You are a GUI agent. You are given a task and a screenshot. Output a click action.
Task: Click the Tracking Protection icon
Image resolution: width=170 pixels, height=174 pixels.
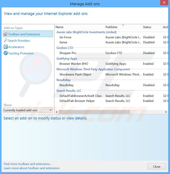[6, 53]
